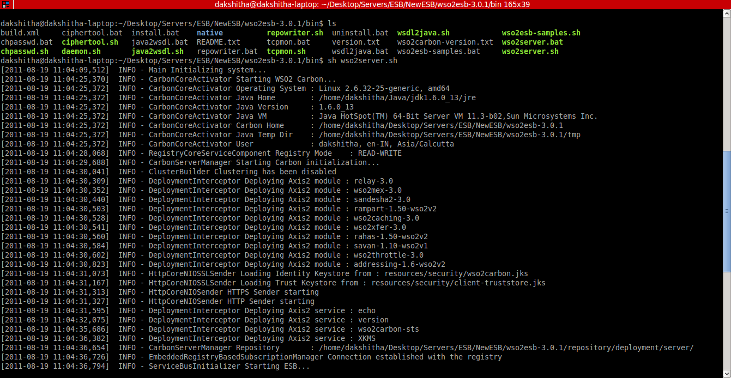Open the window menu icon in the title bar
Image resolution: width=731 pixels, height=378 pixels.
[x=5, y=5]
